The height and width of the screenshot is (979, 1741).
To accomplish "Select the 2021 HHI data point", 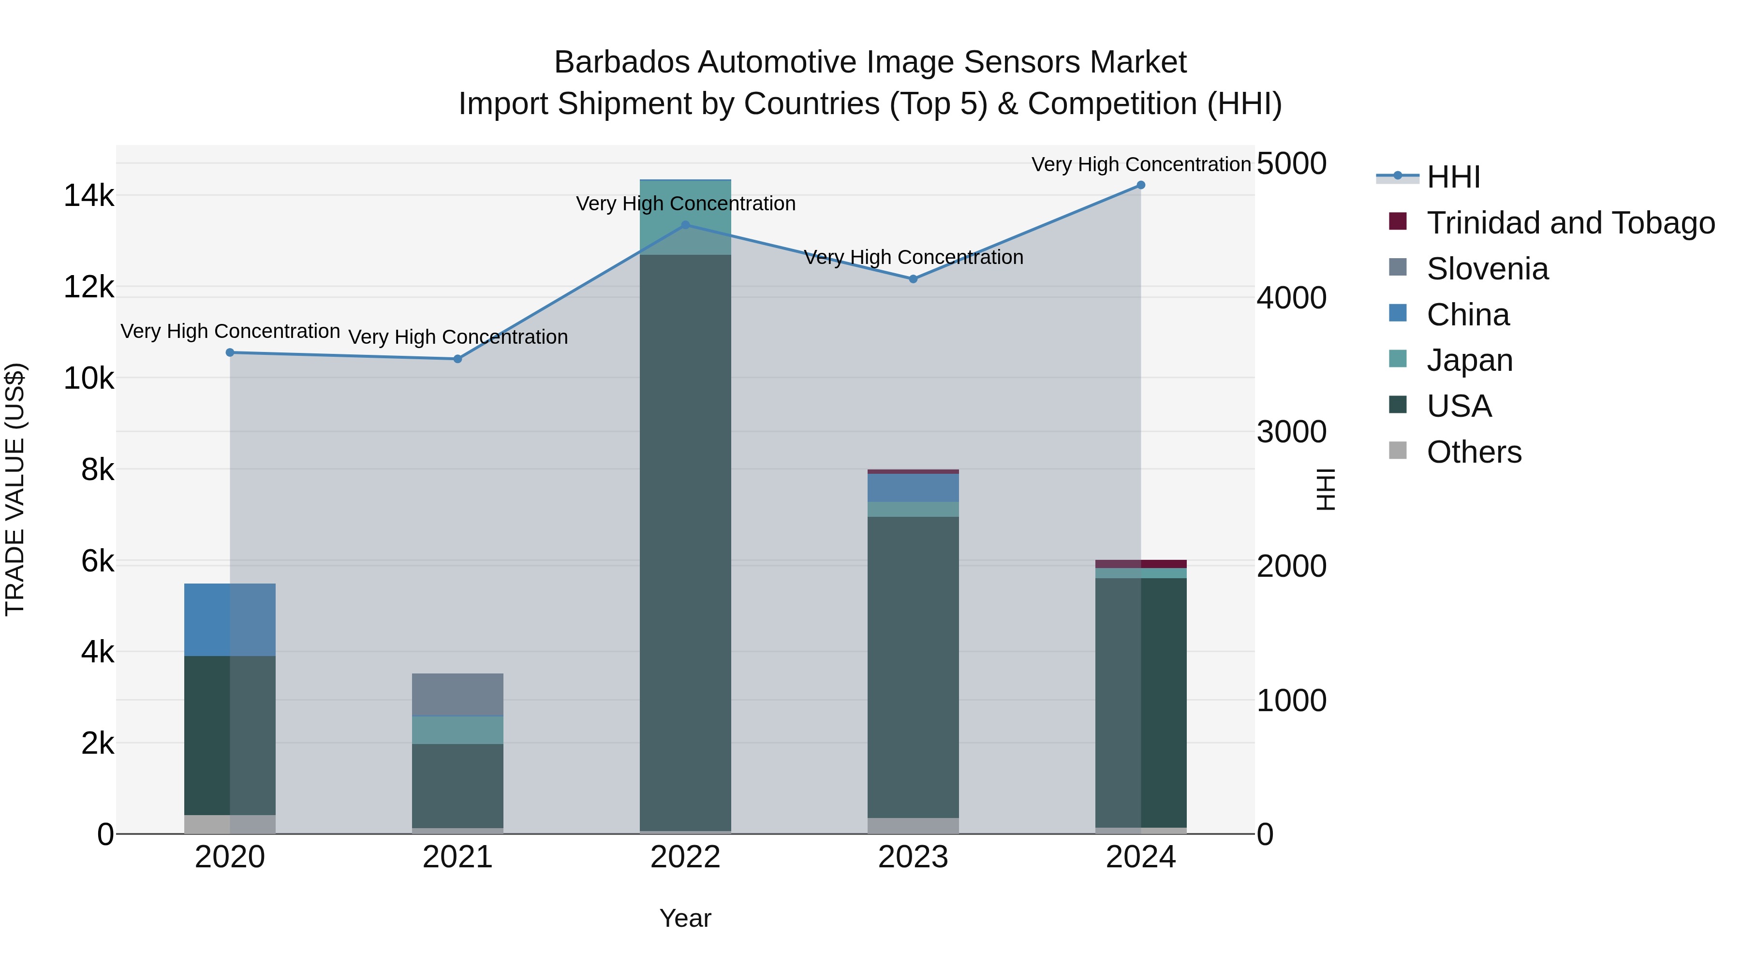I will [457, 359].
